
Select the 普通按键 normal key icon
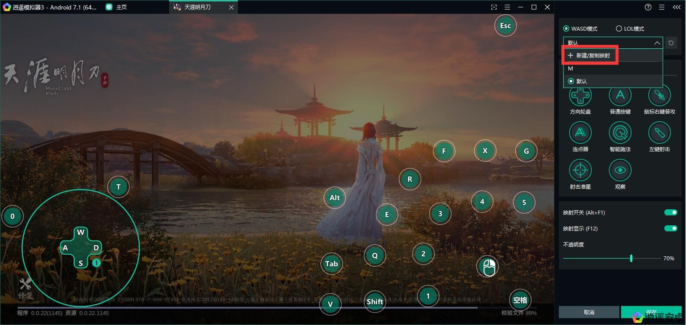[620, 96]
